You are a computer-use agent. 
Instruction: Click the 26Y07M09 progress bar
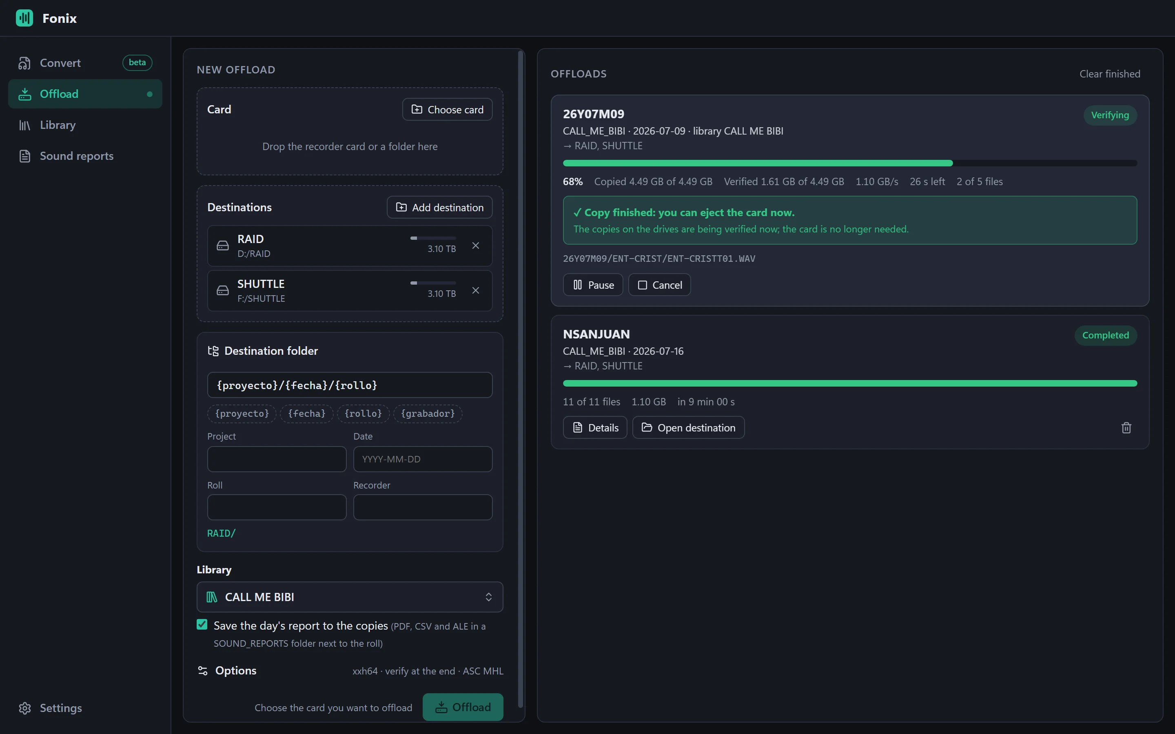(850, 163)
